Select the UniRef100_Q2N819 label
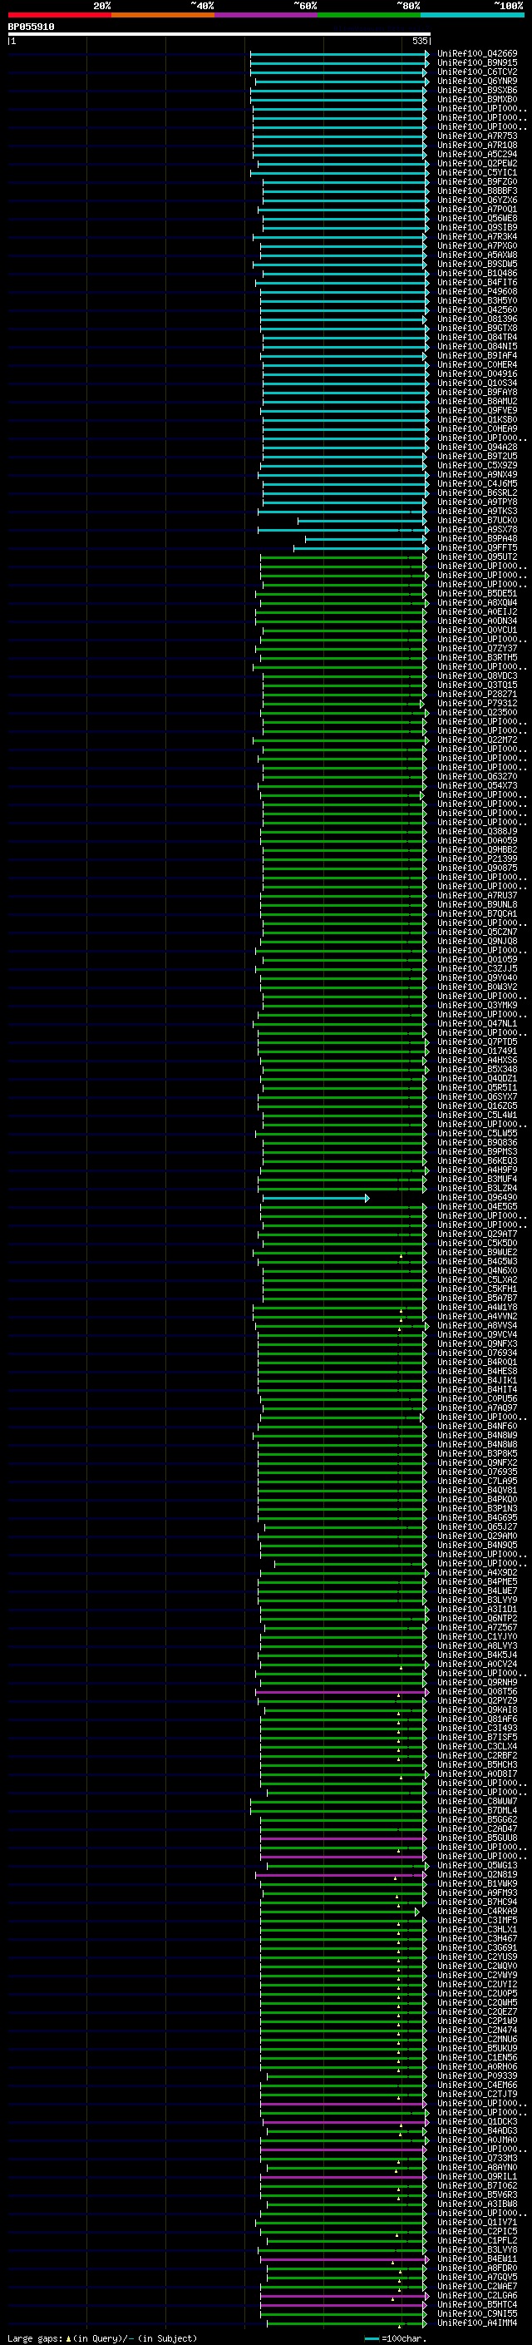Image resolution: width=532 pixels, height=2345 pixels. 476,1876
